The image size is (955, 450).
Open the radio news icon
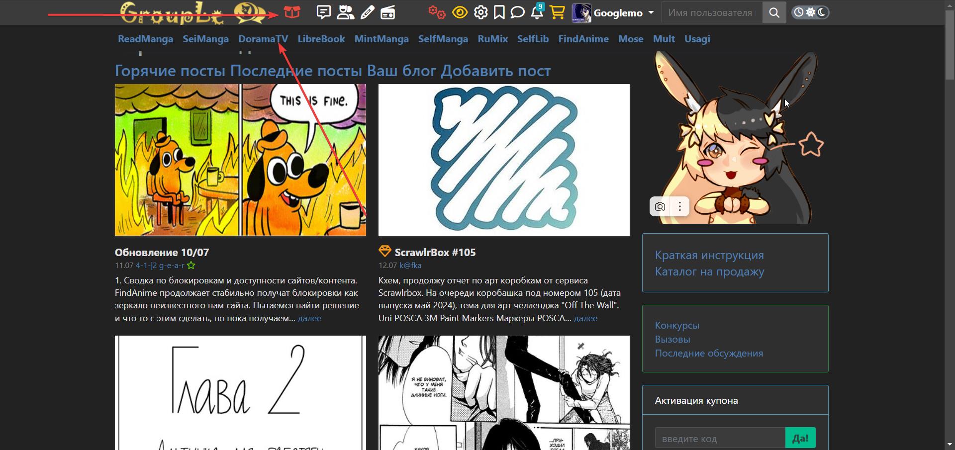(x=388, y=12)
